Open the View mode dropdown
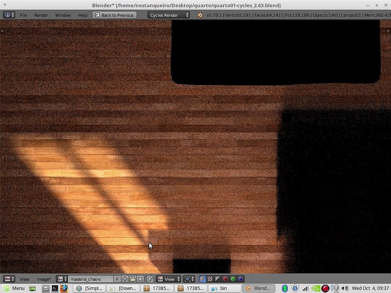This screenshot has height=293, width=391. (169, 279)
